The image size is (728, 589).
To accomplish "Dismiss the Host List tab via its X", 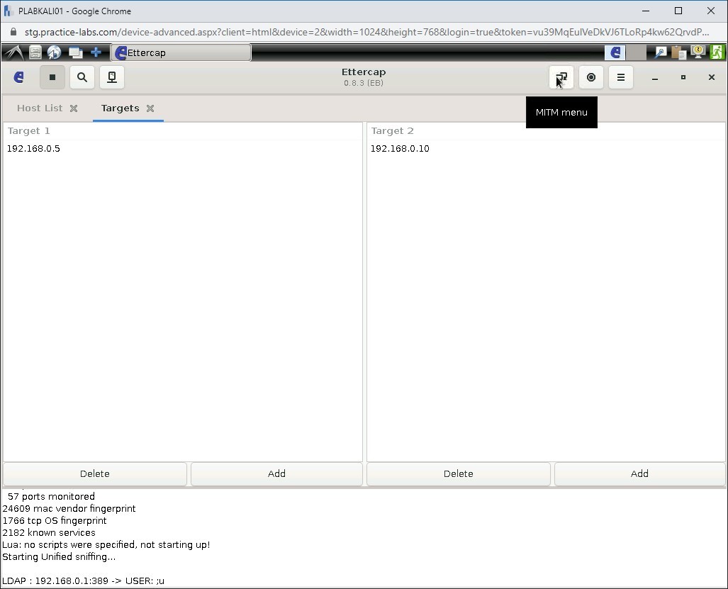I will coord(74,108).
